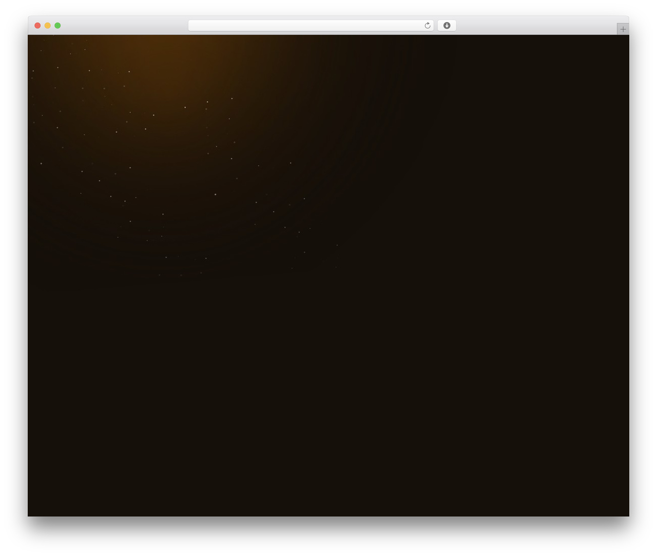Focus the empty browser address bar
Screen dimensions: 657x556
pyautogui.click(x=311, y=26)
